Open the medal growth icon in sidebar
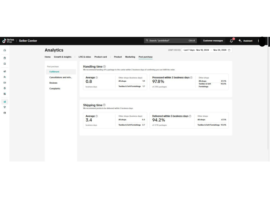The image size is (270, 202). click(x=5, y=88)
